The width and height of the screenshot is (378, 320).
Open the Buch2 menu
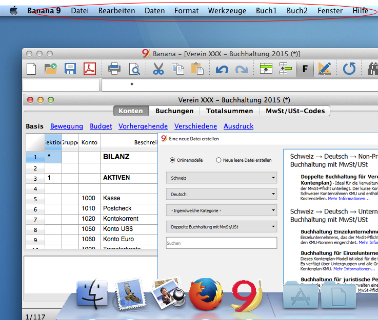(297, 11)
